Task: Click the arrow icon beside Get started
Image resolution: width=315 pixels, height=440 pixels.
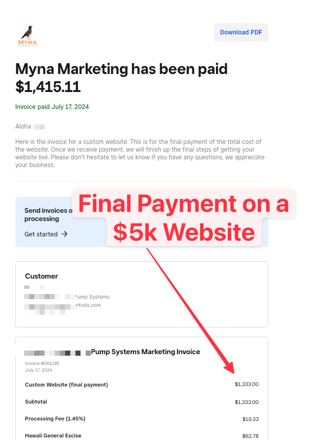Action: coord(65,234)
